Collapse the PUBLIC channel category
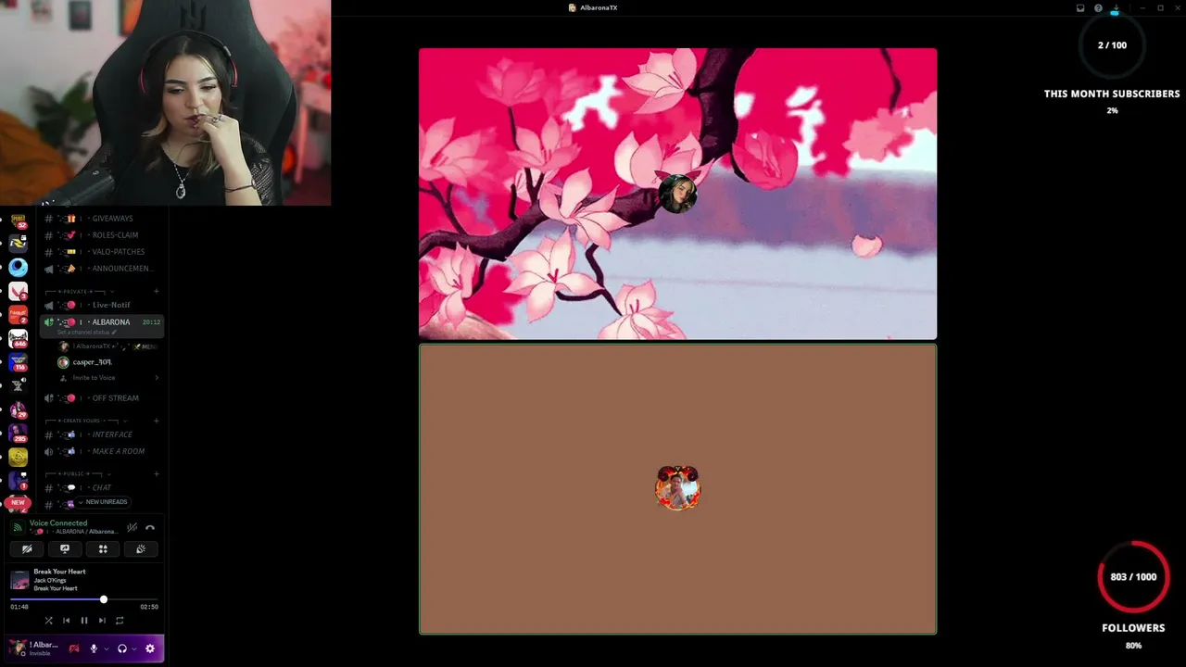Viewport: 1186px width, 667px height. 77,474
